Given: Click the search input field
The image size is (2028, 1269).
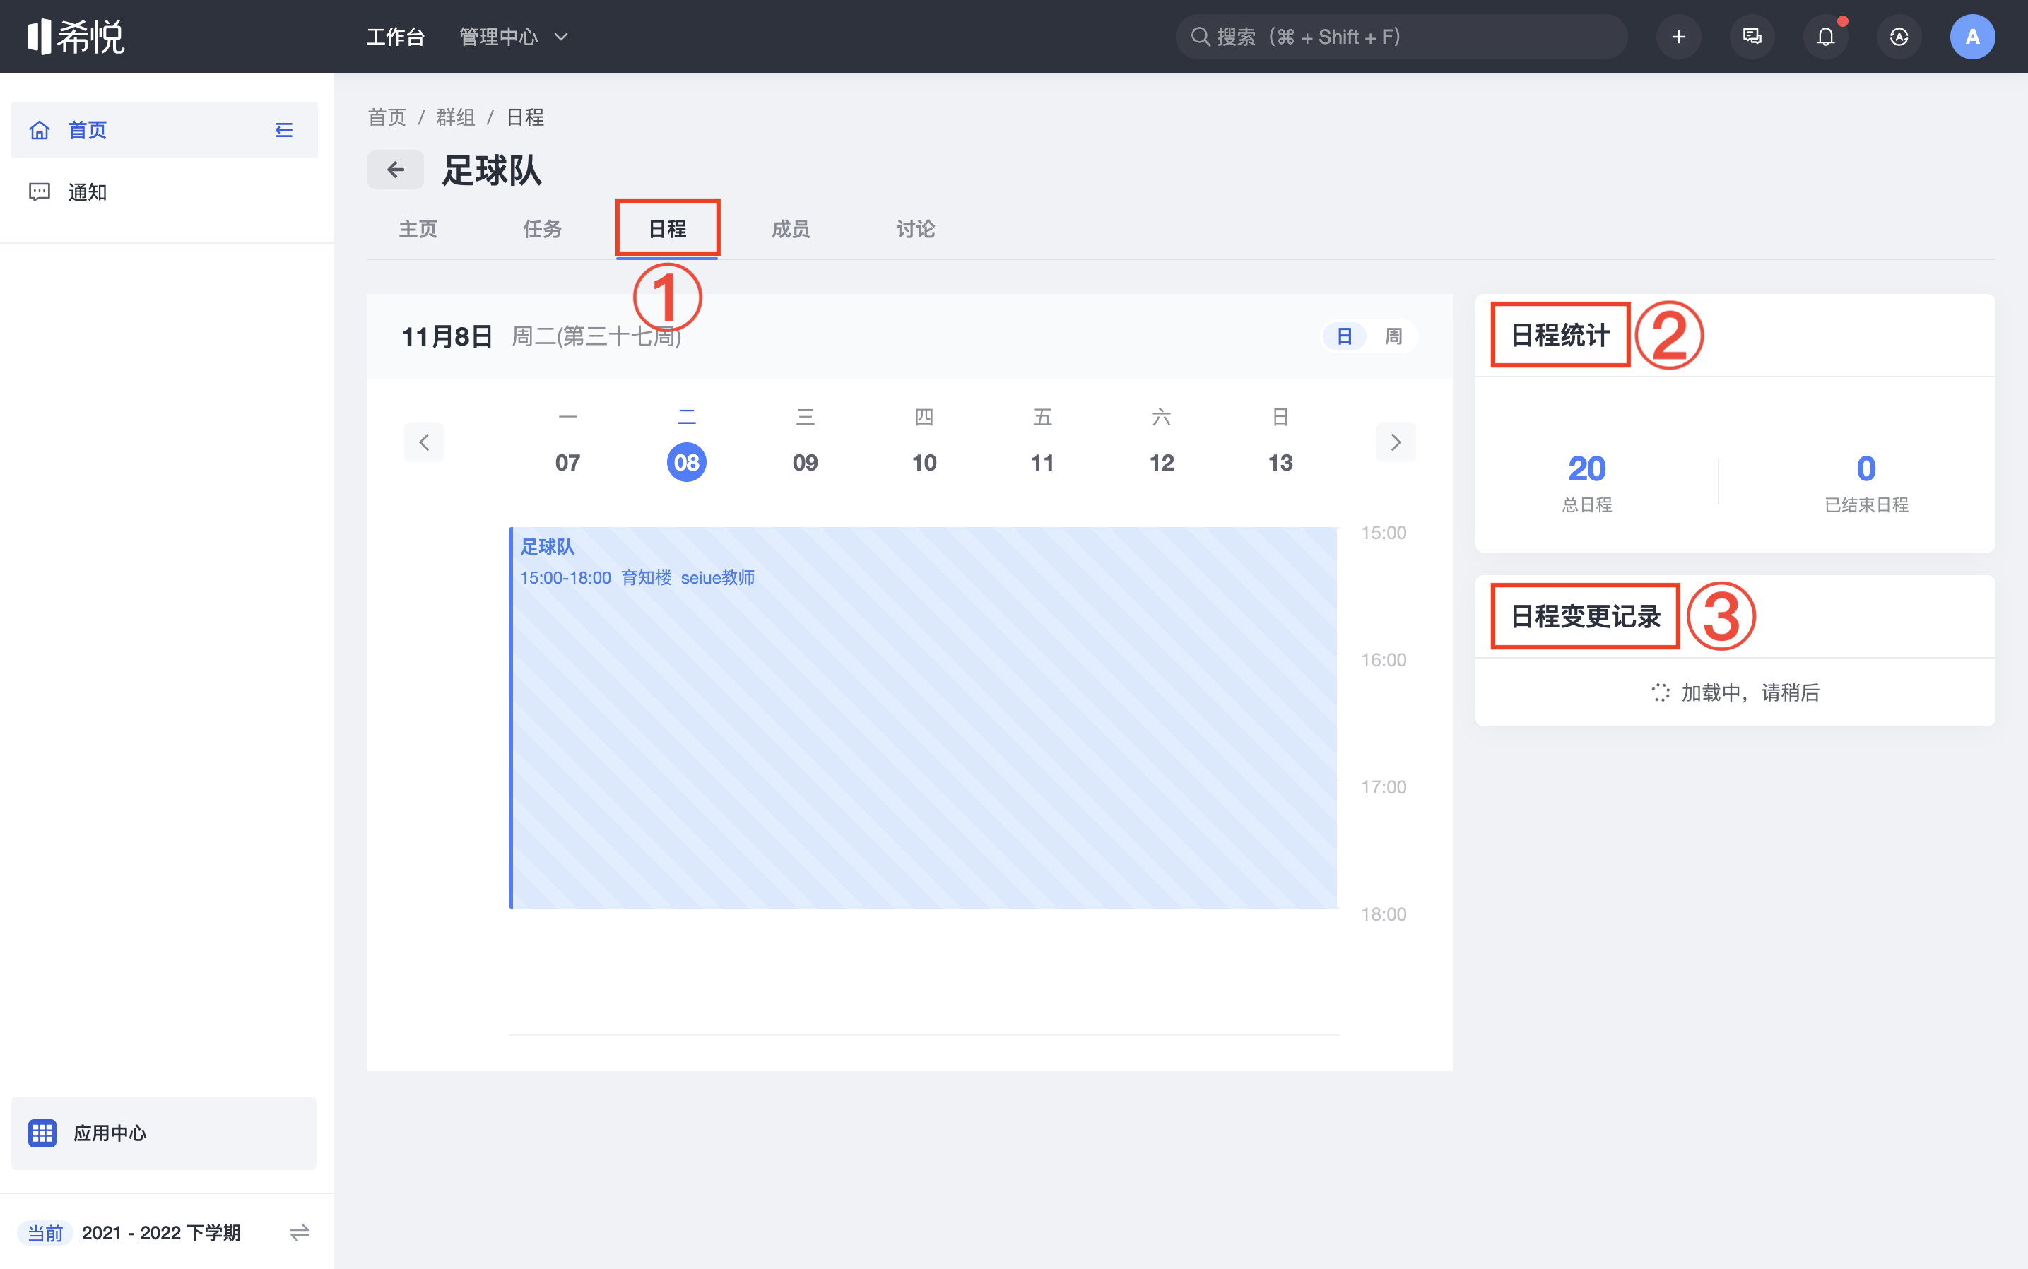Looking at the screenshot, I should [x=1401, y=37].
